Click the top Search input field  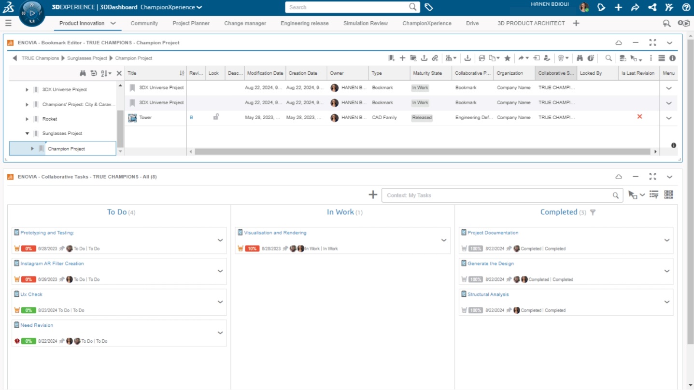click(353, 7)
